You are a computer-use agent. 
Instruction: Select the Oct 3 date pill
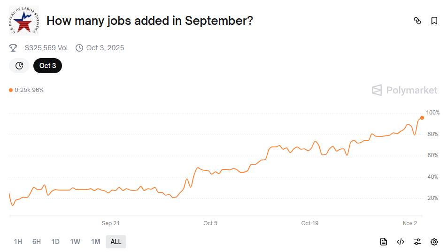point(47,66)
